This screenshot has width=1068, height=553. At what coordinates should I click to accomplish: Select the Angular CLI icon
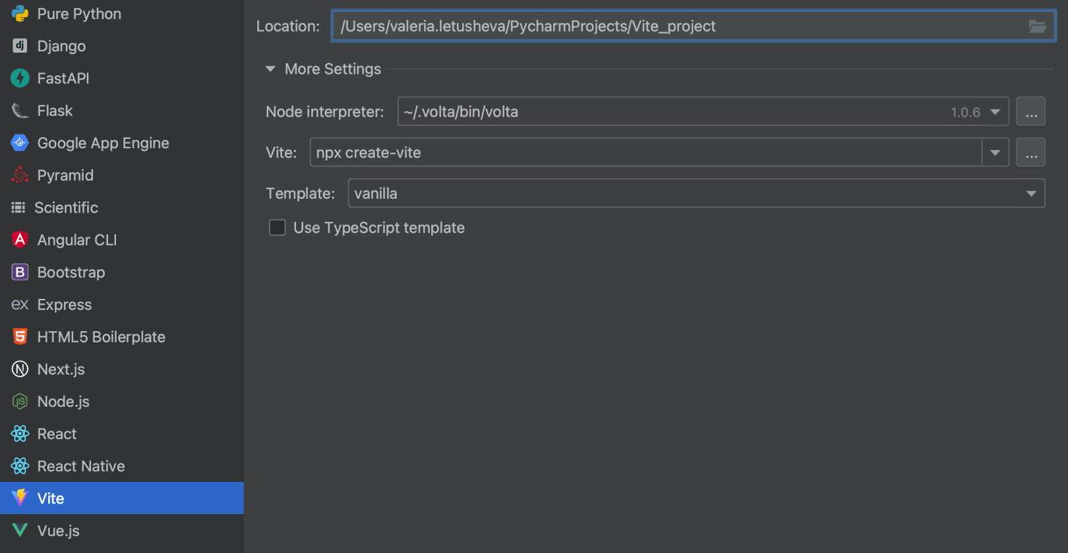pos(20,240)
